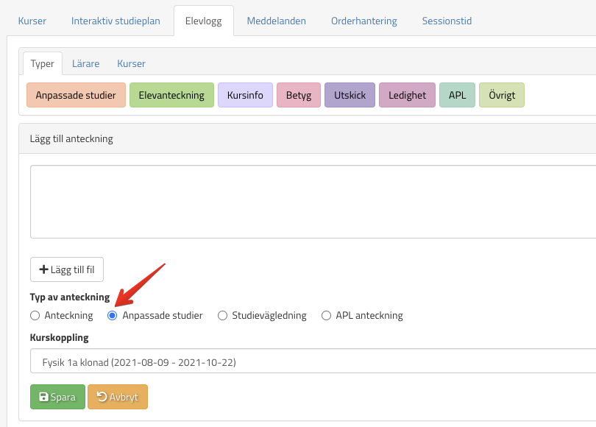The image size is (596, 427).
Task: Filter by green Elevanteckning tag
Action: pyautogui.click(x=171, y=96)
